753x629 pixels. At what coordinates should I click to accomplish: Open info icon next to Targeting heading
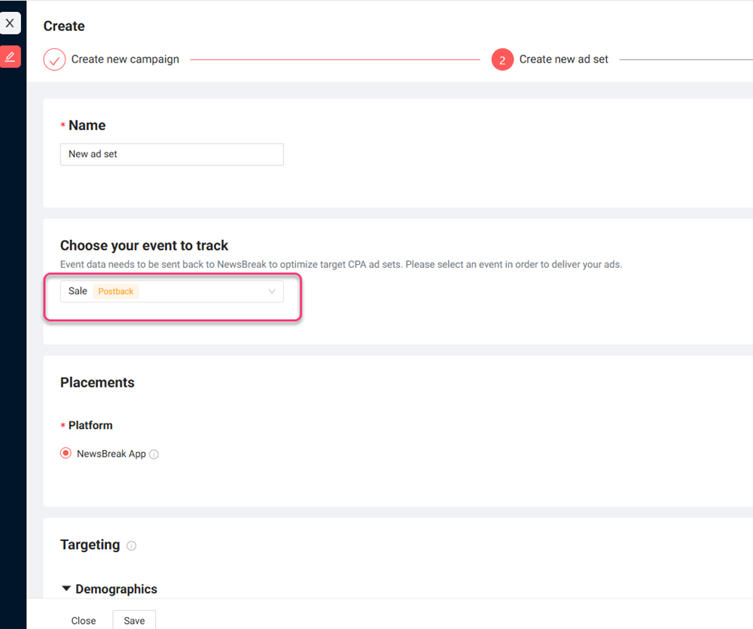click(x=132, y=546)
